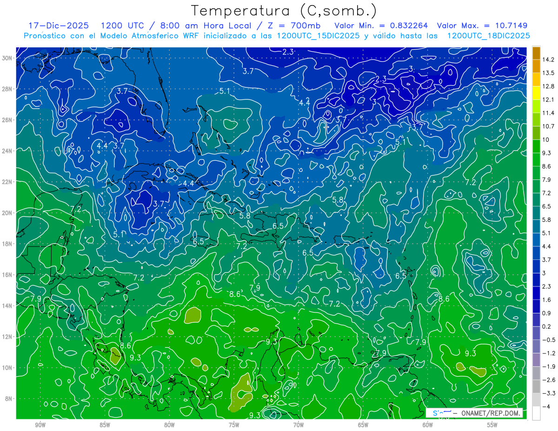Click the '11.4' colorbar scale value

tap(549, 113)
